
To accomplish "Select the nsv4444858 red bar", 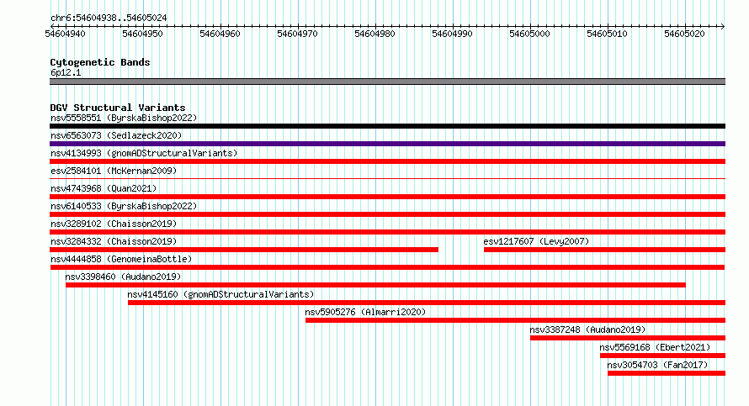I will (x=387, y=267).
